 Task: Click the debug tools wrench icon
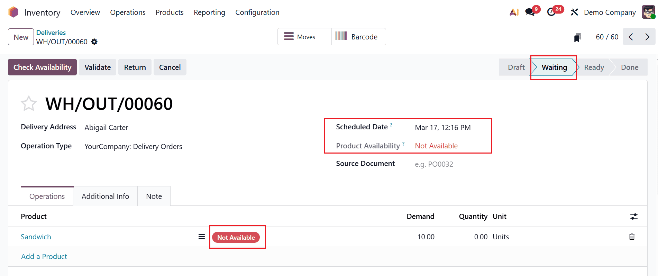click(574, 12)
